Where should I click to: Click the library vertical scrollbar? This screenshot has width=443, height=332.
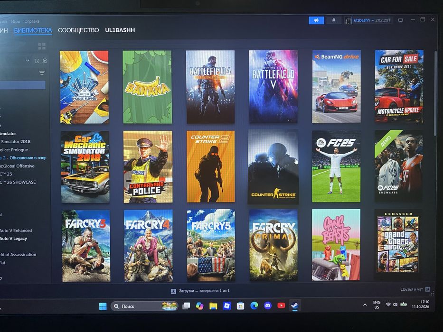[x=435, y=93]
